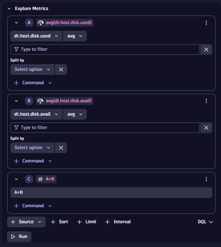Collapse expression C panel
Viewport: 221px width, 247px height.
16,179
